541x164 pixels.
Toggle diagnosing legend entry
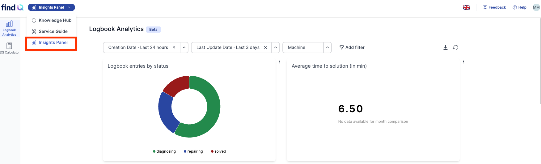164,151
